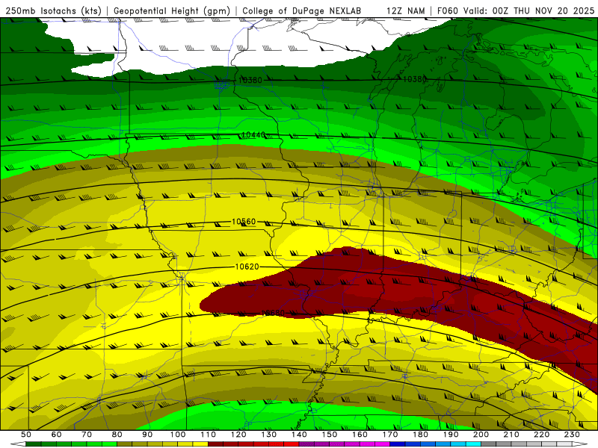This screenshot has width=598, height=448.
Task: Click the '220' value on color scale
Action: (x=541, y=435)
